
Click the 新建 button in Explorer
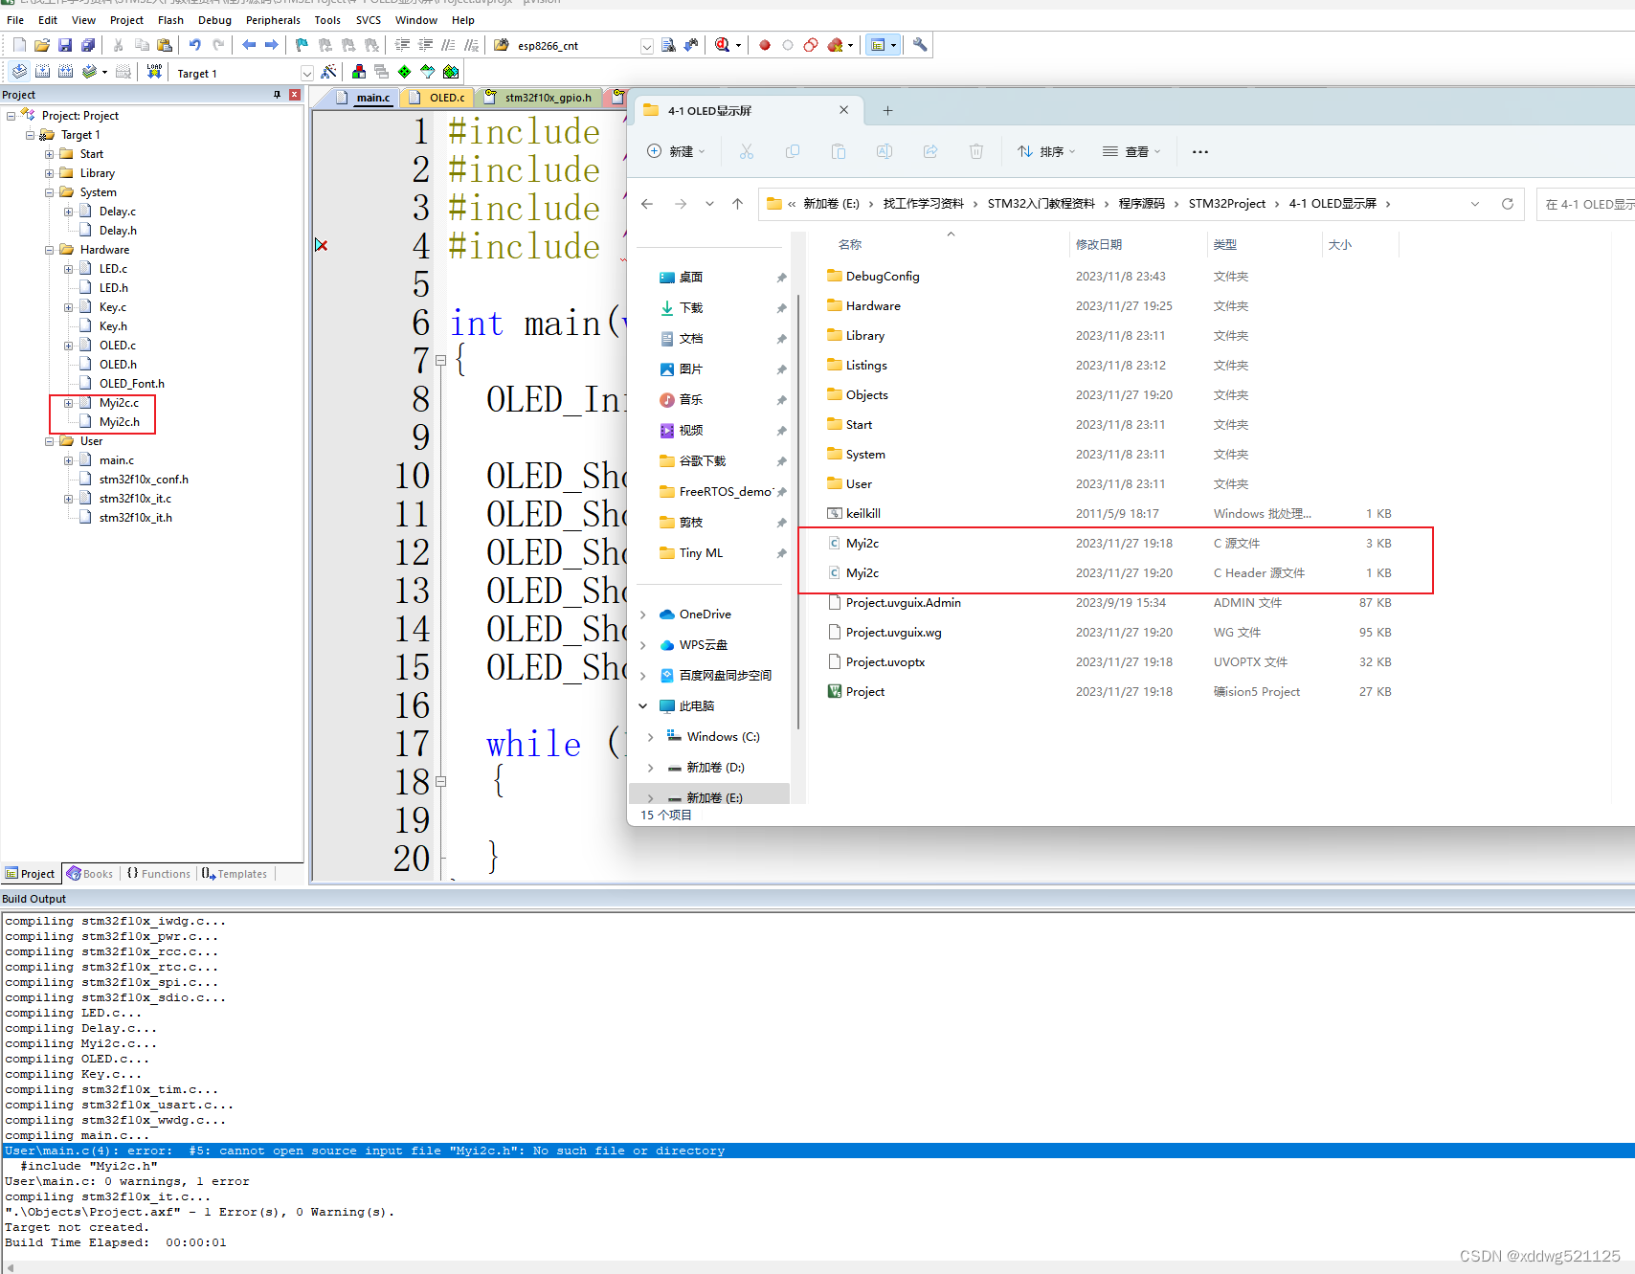tap(676, 151)
